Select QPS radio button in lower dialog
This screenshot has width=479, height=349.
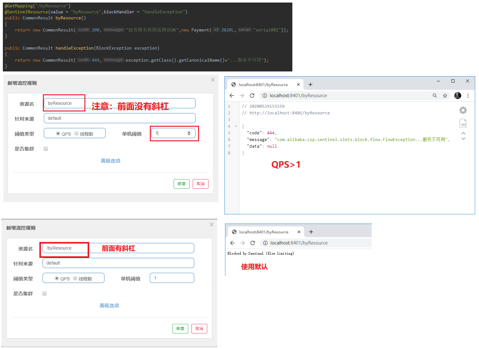pyautogui.click(x=57, y=279)
